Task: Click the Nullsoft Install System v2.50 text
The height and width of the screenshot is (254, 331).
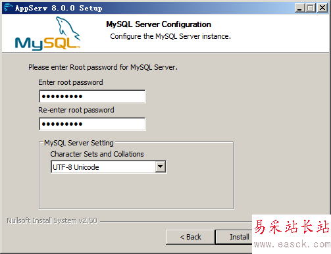Action: tap(52, 220)
